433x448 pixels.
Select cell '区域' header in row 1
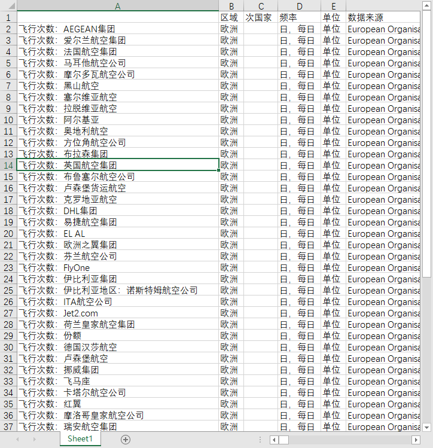[231, 17]
